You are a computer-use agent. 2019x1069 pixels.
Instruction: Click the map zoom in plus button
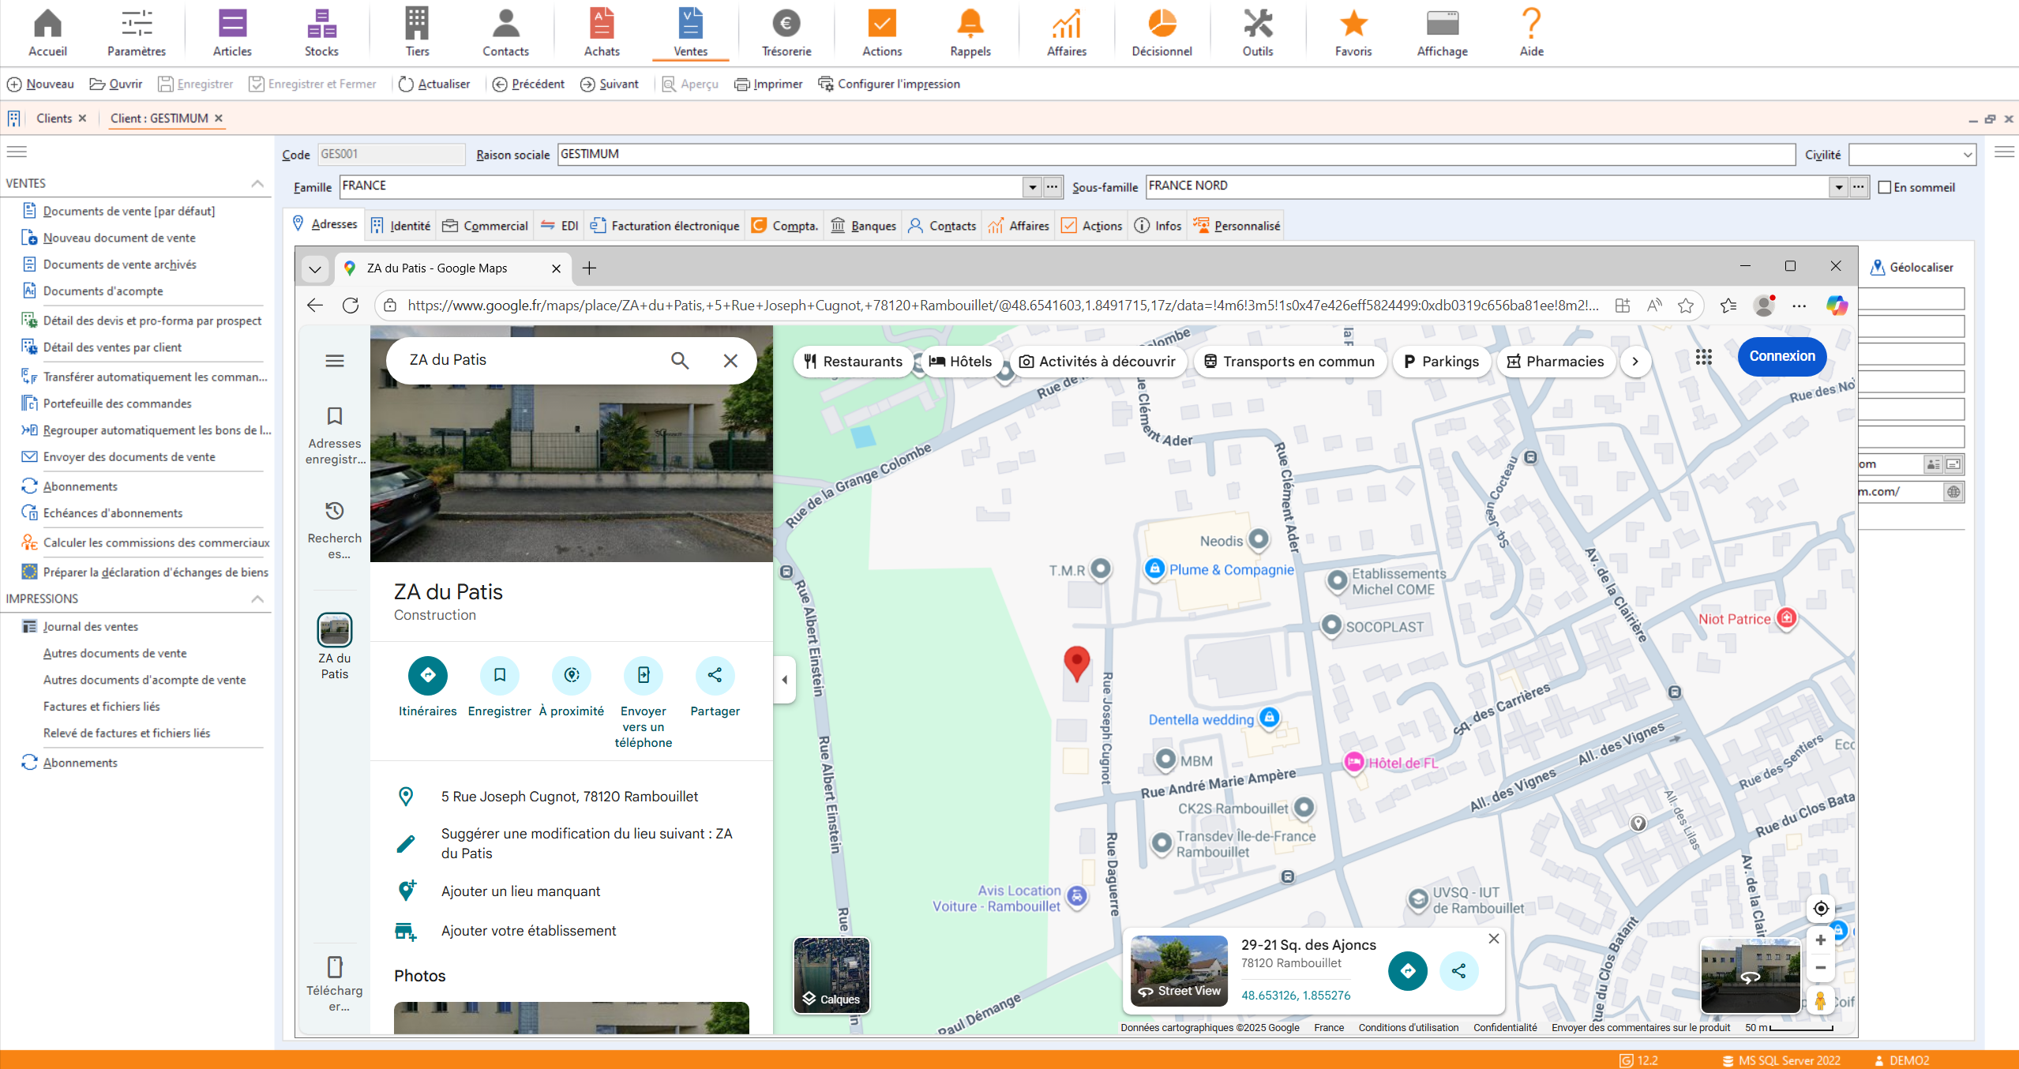[x=1820, y=940]
